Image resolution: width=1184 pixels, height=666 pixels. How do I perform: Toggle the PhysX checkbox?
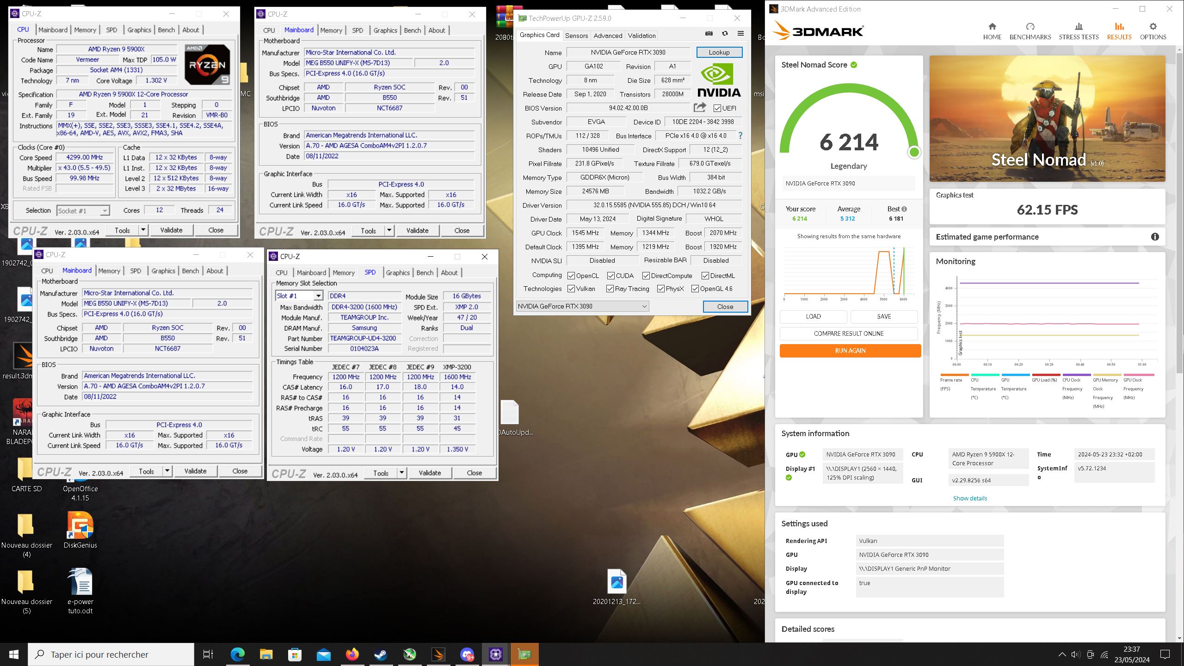[661, 289]
